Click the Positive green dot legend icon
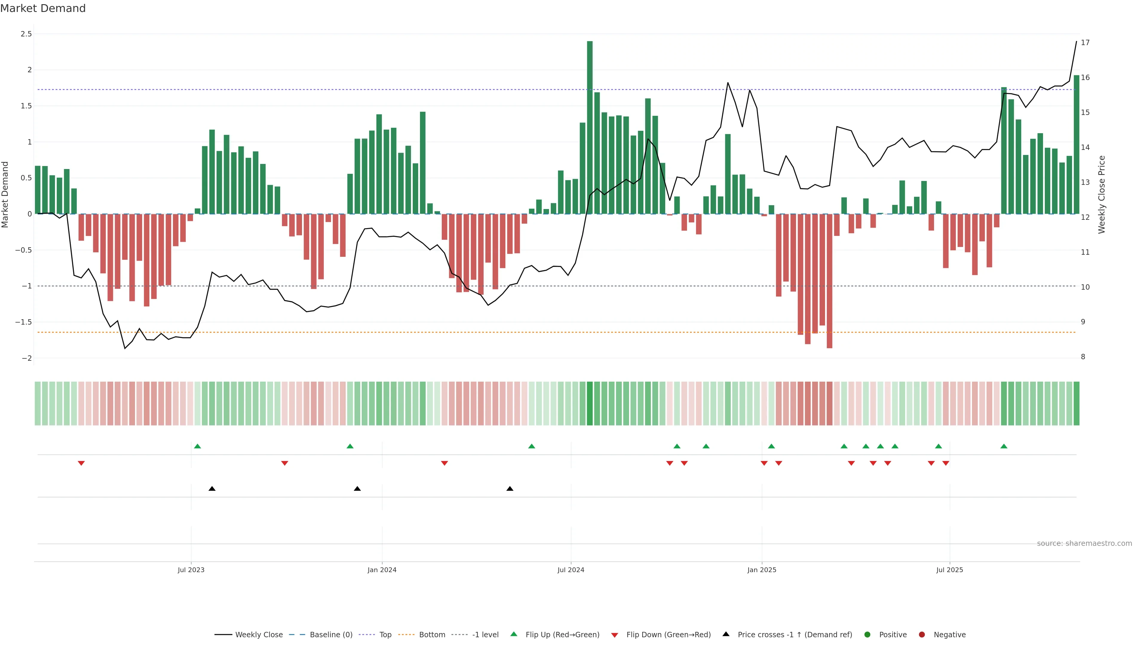1147x645 pixels. click(x=867, y=635)
